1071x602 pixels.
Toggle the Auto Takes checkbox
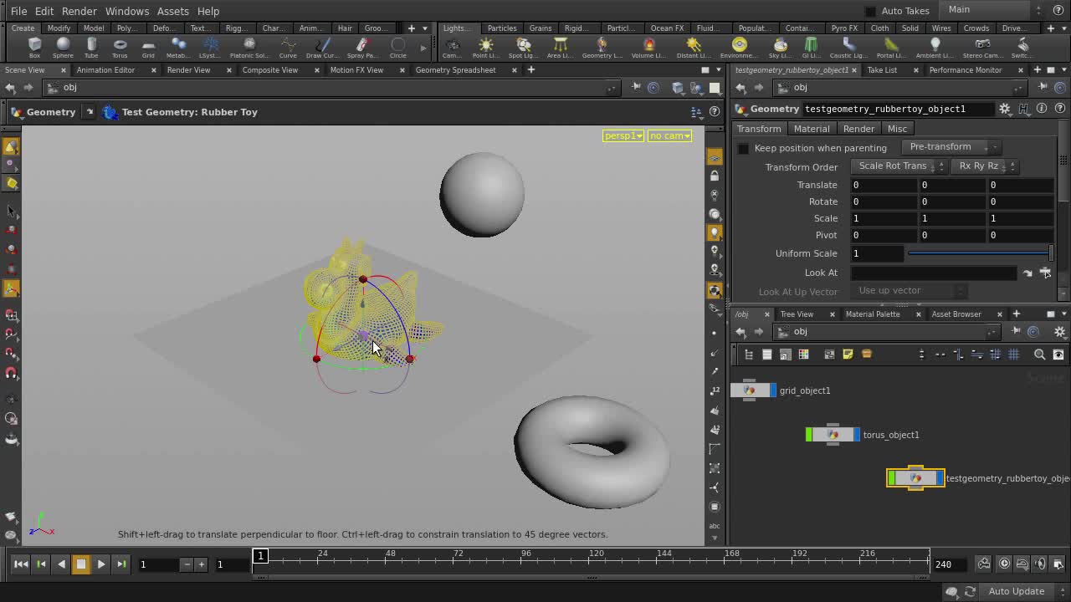coord(870,11)
